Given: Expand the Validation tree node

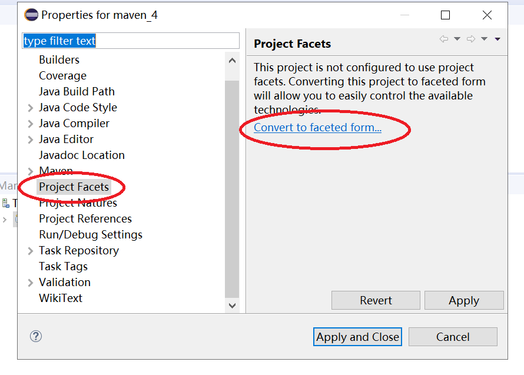Looking at the screenshot, I should [29, 282].
